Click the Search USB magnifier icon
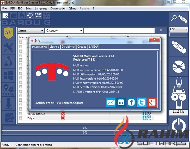Viewport: 190px width, 149px height. point(179,19)
